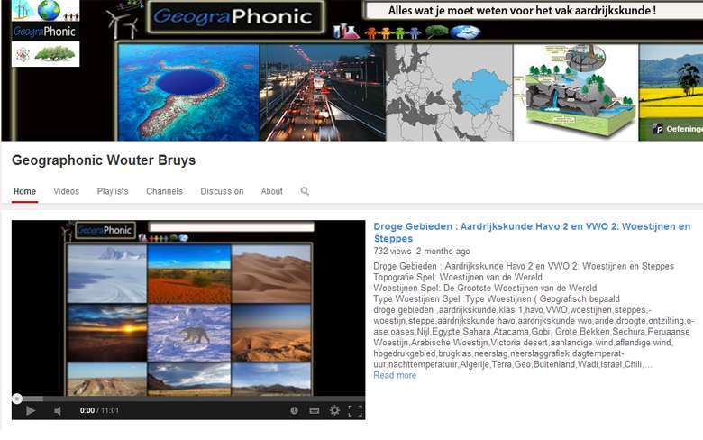Click the Watch Later clock icon
Screen dimensions: 703x440
[x=294, y=410]
